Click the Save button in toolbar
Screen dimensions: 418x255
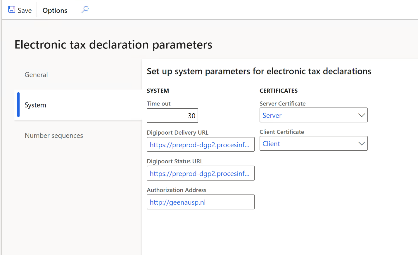pyautogui.click(x=20, y=10)
